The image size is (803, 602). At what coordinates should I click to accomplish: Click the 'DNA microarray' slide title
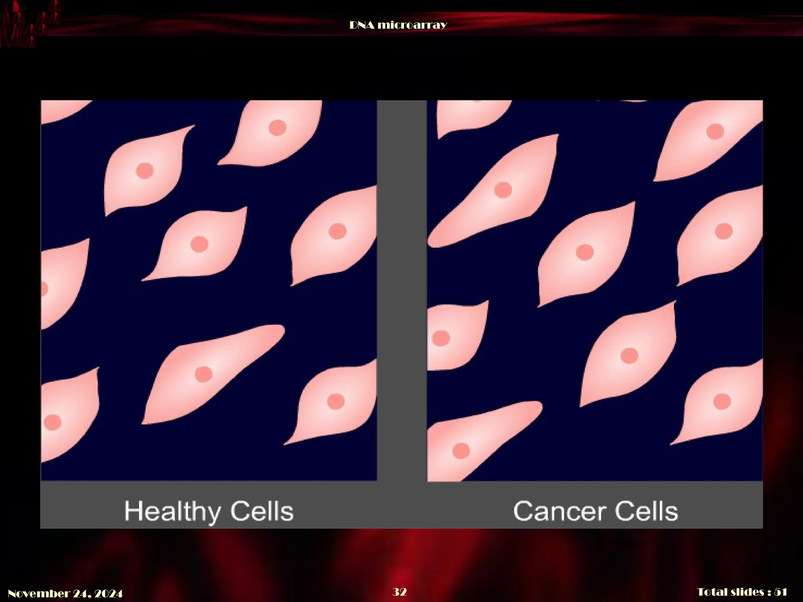click(398, 25)
